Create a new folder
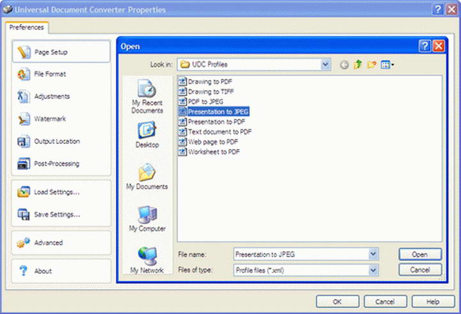461x314 pixels. click(x=371, y=65)
